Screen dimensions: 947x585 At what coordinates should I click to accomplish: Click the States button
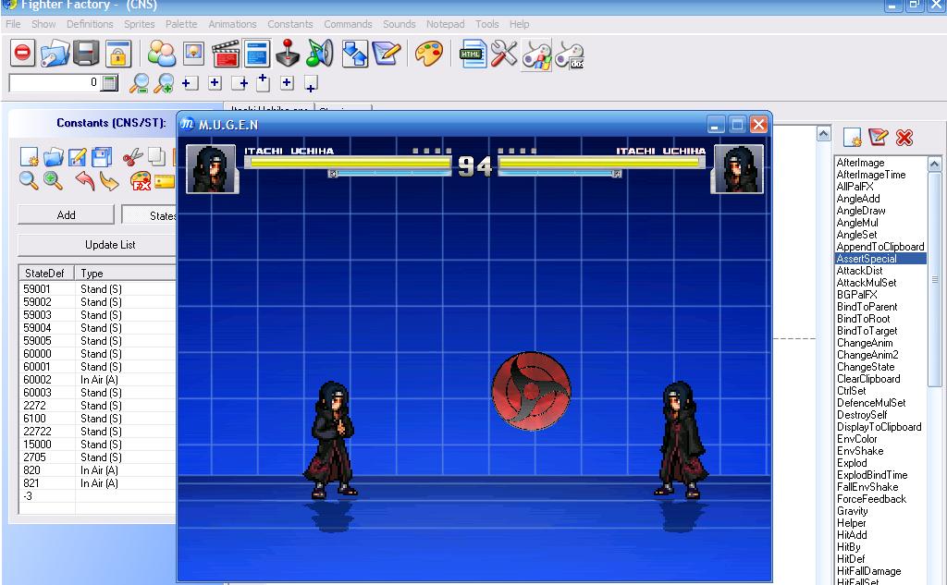tap(149, 215)
